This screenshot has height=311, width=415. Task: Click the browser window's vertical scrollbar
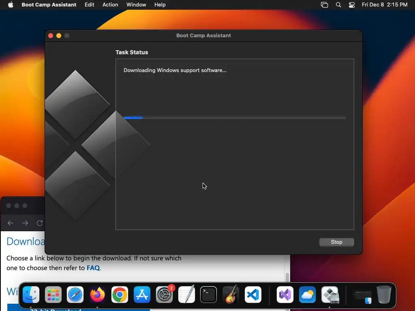click(x=287, y=277)
